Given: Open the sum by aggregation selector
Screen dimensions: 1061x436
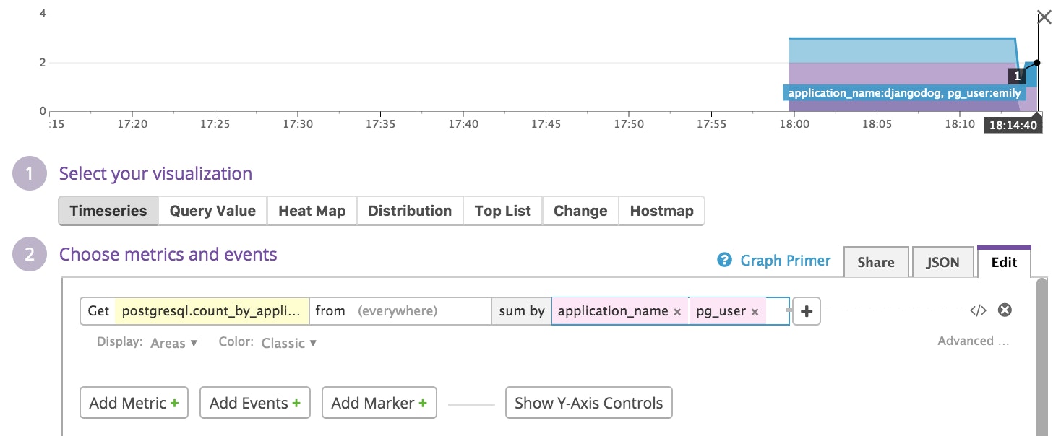Looking at the screenshot, I should click(x=521, y=311).
